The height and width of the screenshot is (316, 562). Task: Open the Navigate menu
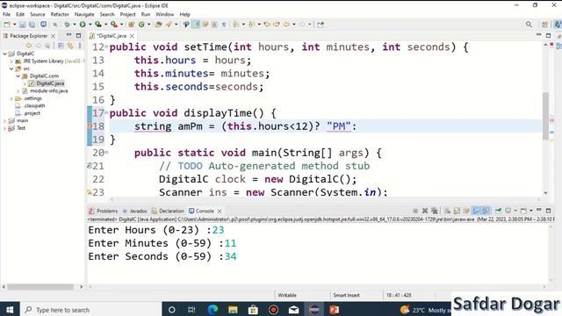pyautogui.click(x=84, y=14)
